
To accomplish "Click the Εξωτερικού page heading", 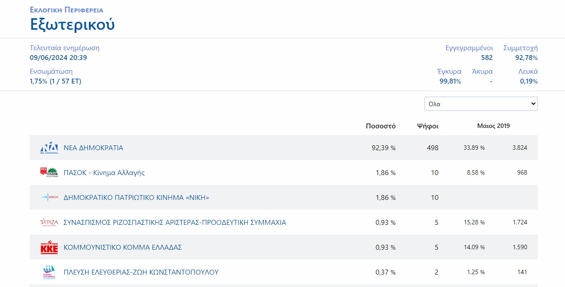I will (72, 24).
